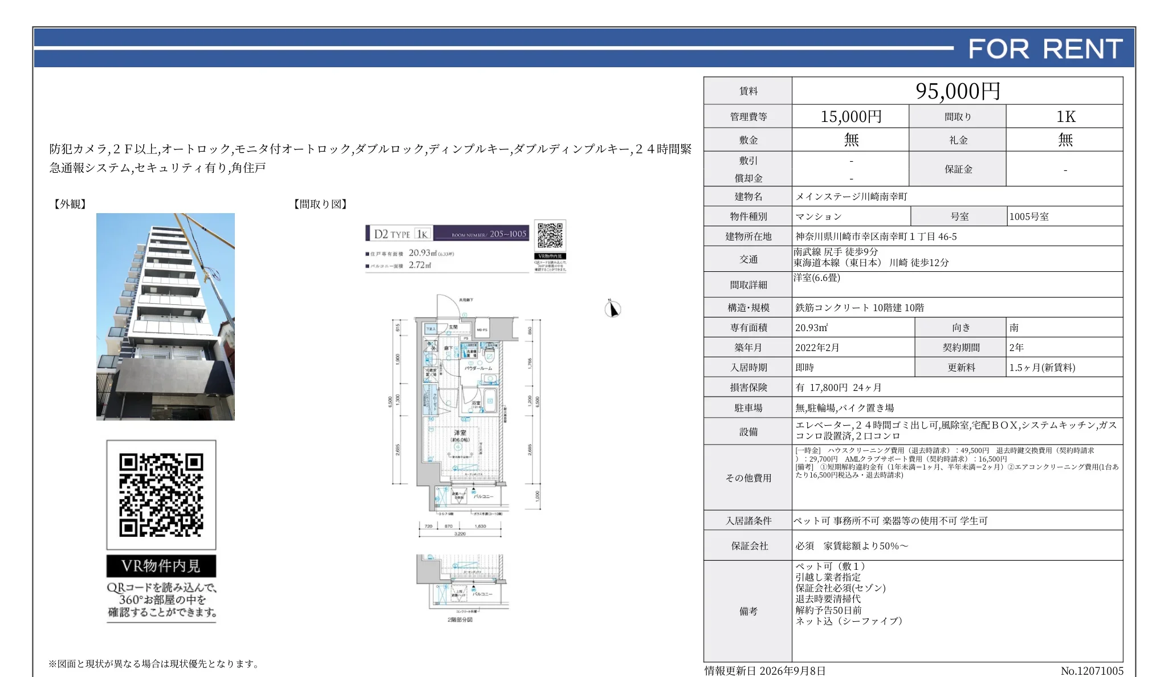Click the 2nd floor partial plan drawing
The width and height of the screenshot is (1172, 677).
tap(462, 588)
